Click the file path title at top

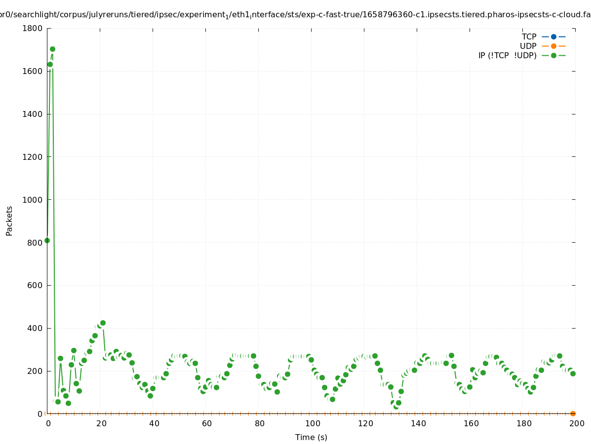tap(295, 15)
